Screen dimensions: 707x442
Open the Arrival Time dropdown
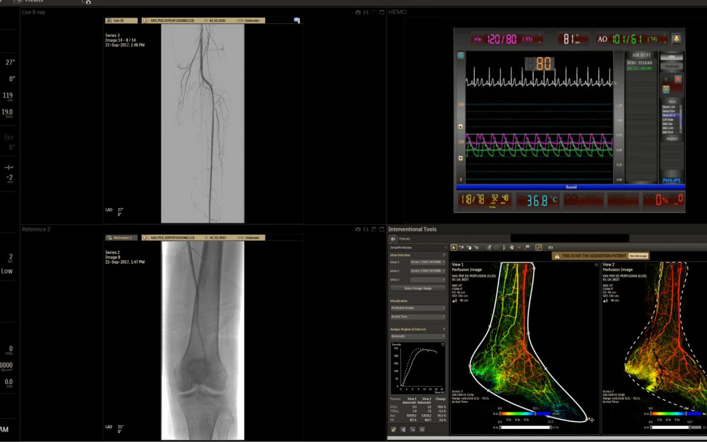(418, 316)
